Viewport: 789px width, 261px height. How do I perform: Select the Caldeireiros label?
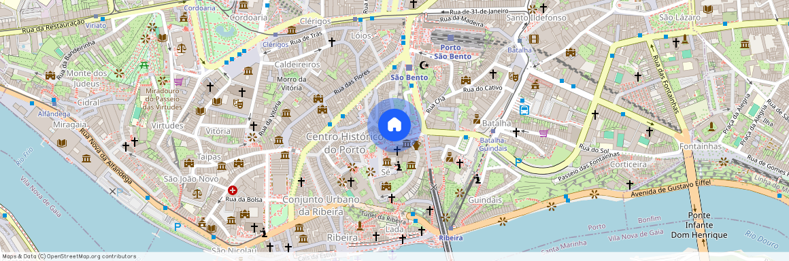pos(297,65)
